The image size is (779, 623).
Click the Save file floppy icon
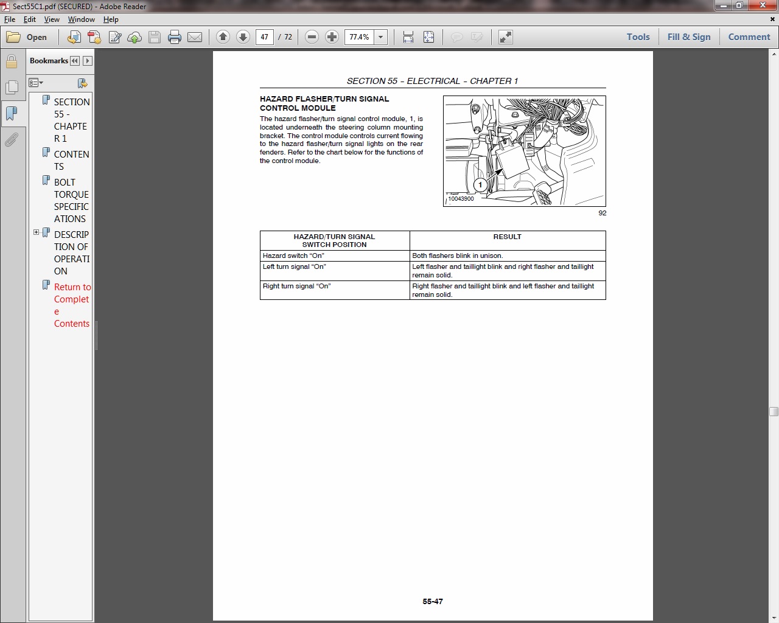click(155, 37)
